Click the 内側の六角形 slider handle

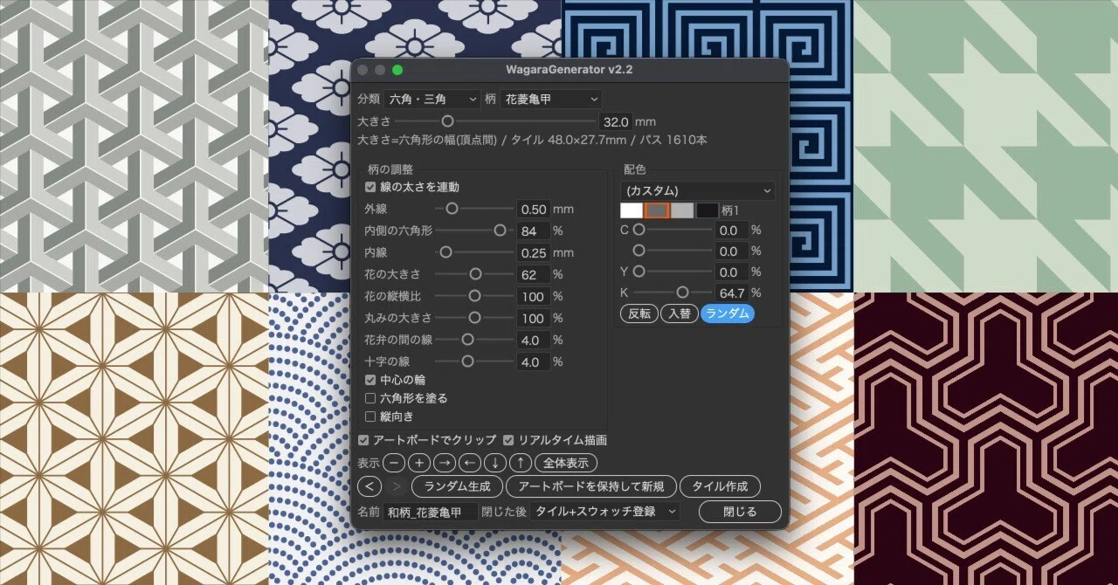point(500,231)
